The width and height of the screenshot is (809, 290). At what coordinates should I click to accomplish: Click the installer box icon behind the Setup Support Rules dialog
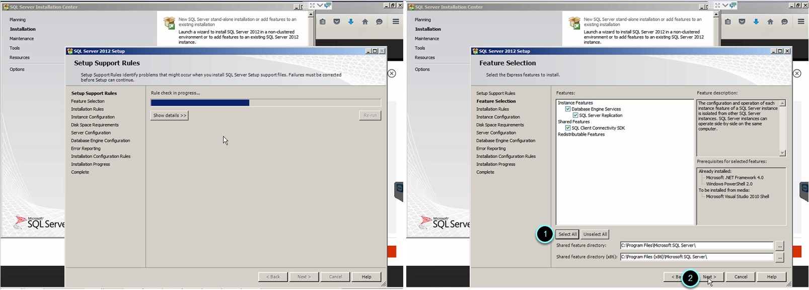pyautogui.click(x=169, y=23)
